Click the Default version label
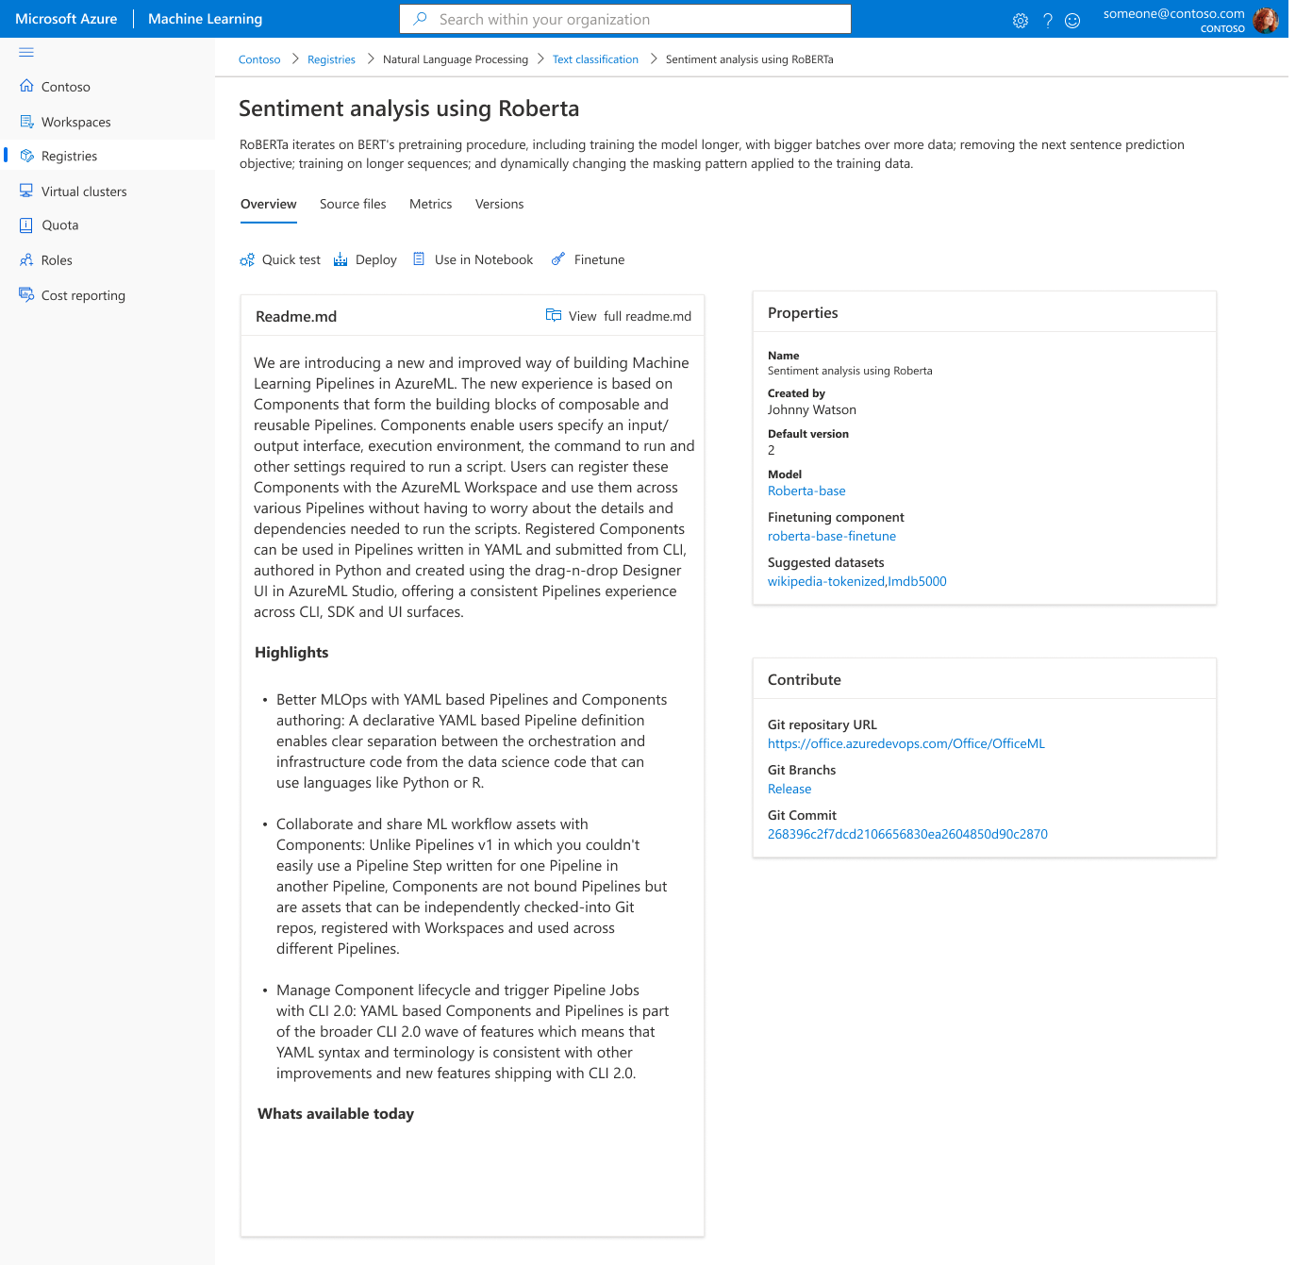This screenshot has width=1296, height=1265. point(808,434)
